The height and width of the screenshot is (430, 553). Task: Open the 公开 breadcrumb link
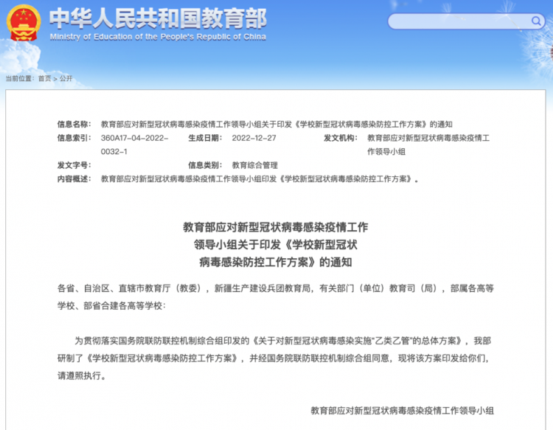pos(66,78)
